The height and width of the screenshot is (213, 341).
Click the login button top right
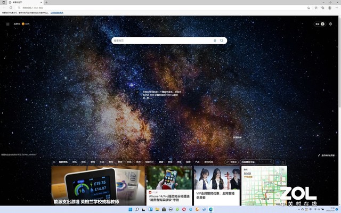pos(317,24)
